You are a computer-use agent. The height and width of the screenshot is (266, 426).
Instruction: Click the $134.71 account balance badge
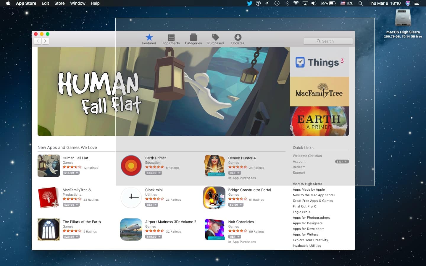tap(342, 162)
